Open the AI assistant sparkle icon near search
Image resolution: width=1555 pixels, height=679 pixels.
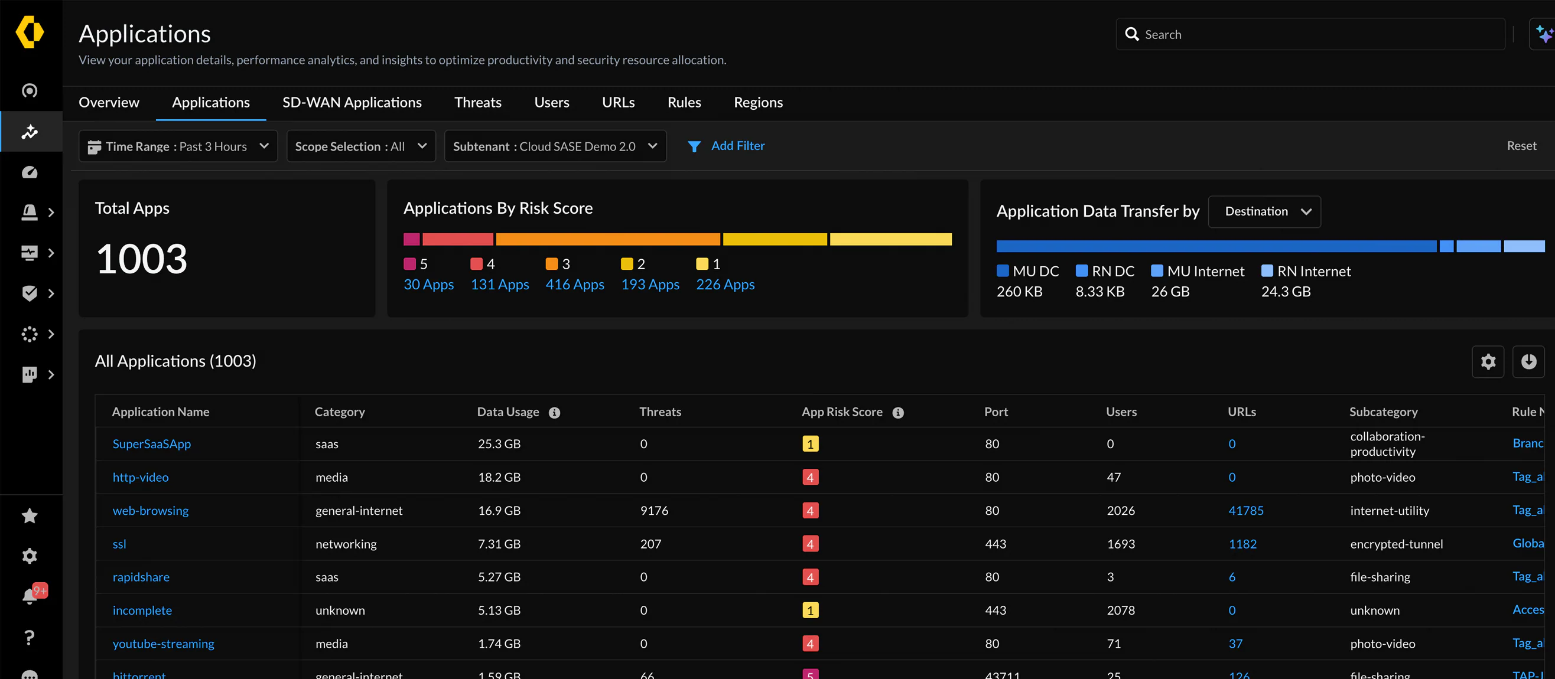pyautogui.click(x=1543, y=34)
